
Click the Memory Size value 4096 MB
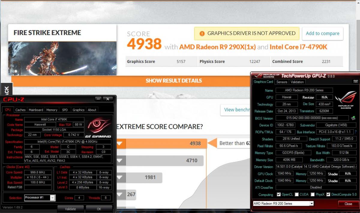(289, 160)
